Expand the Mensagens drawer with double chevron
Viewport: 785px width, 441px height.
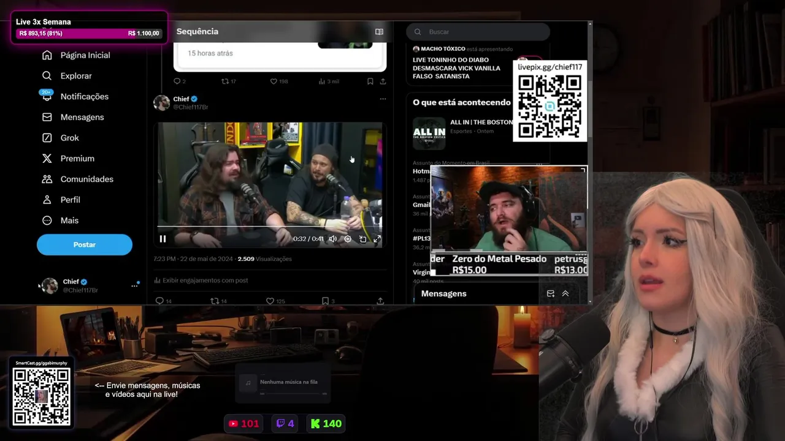565,294
